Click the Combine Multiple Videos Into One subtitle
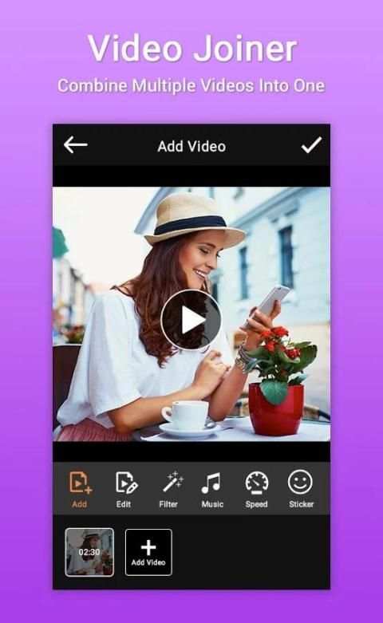The image size is (383, 623). [x=191, y=86]
